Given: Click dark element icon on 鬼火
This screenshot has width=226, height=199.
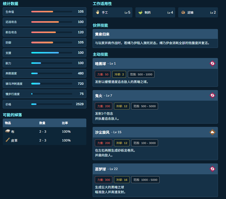Looking at the screenshot, I should (x=212, y=95).
